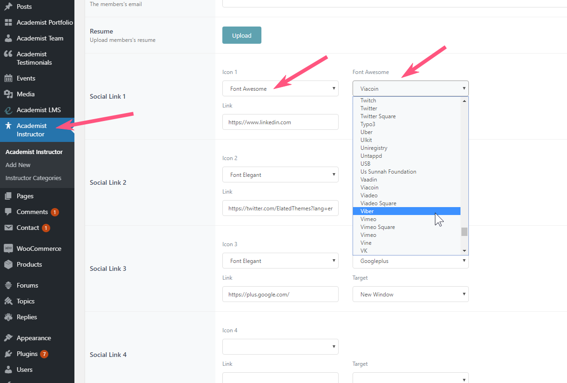Open the Icon 1 Font Awesome dropdown
The image size is (567, 383).
point(280,88)
